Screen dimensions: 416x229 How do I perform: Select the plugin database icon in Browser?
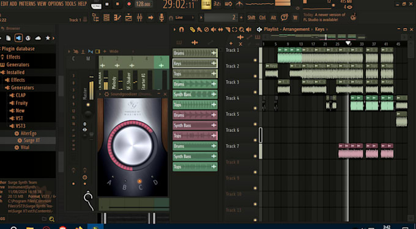pos(18,38)
